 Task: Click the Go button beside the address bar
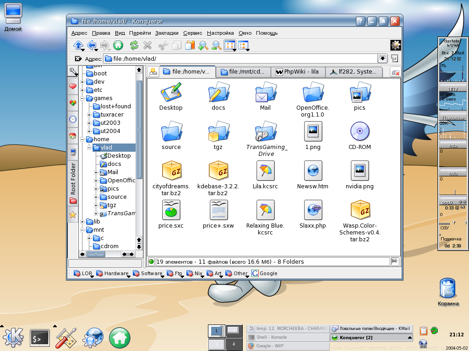(x=394, y=58)
